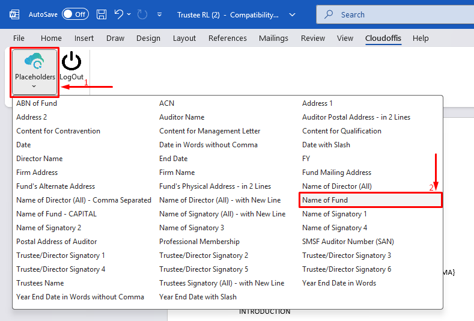Choose Address 1 placeholder

(317, 103)
